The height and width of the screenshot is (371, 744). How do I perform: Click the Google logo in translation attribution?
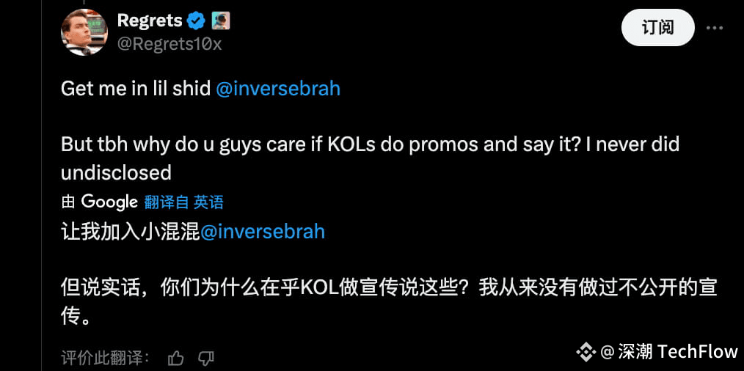109,202
